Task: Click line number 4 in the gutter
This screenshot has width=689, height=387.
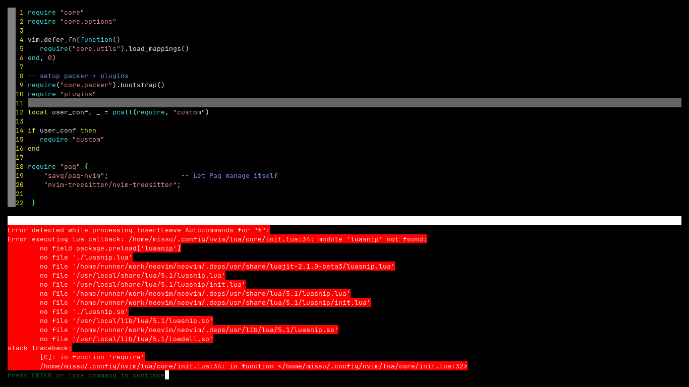Action: (x=21, y=39)
